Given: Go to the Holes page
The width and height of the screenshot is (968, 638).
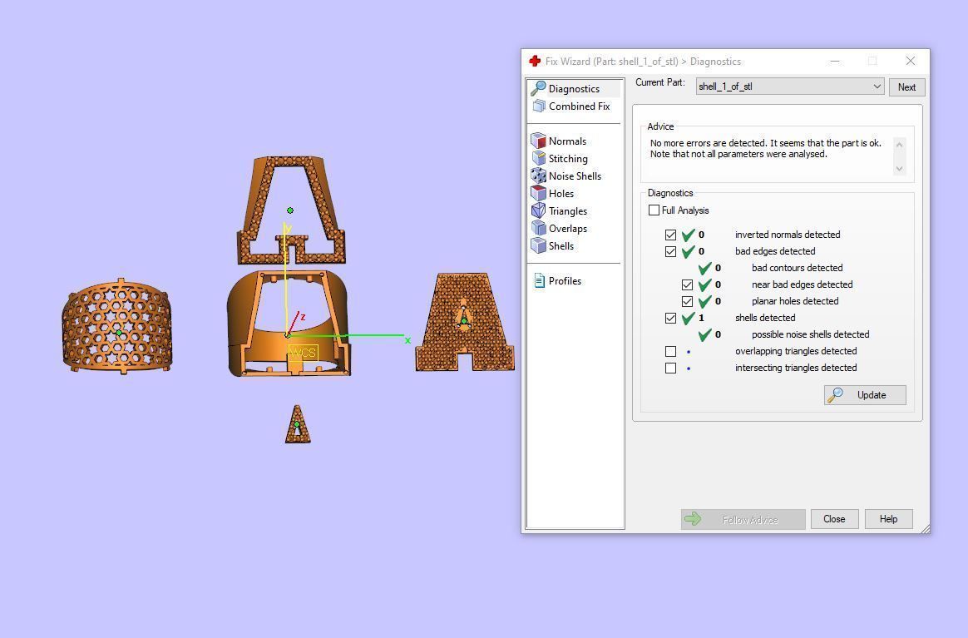Looking at the screenshot, I should coord(561,193).
